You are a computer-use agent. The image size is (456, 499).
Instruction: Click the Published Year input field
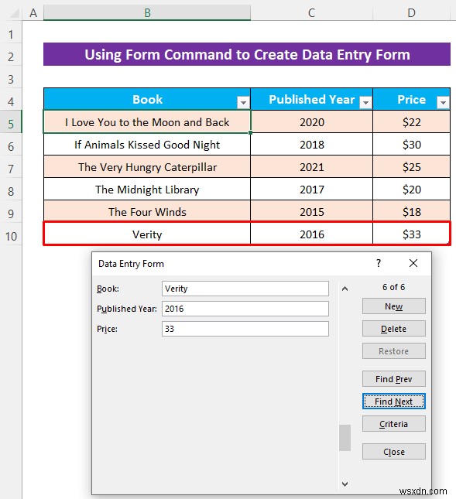click(245, 309)
